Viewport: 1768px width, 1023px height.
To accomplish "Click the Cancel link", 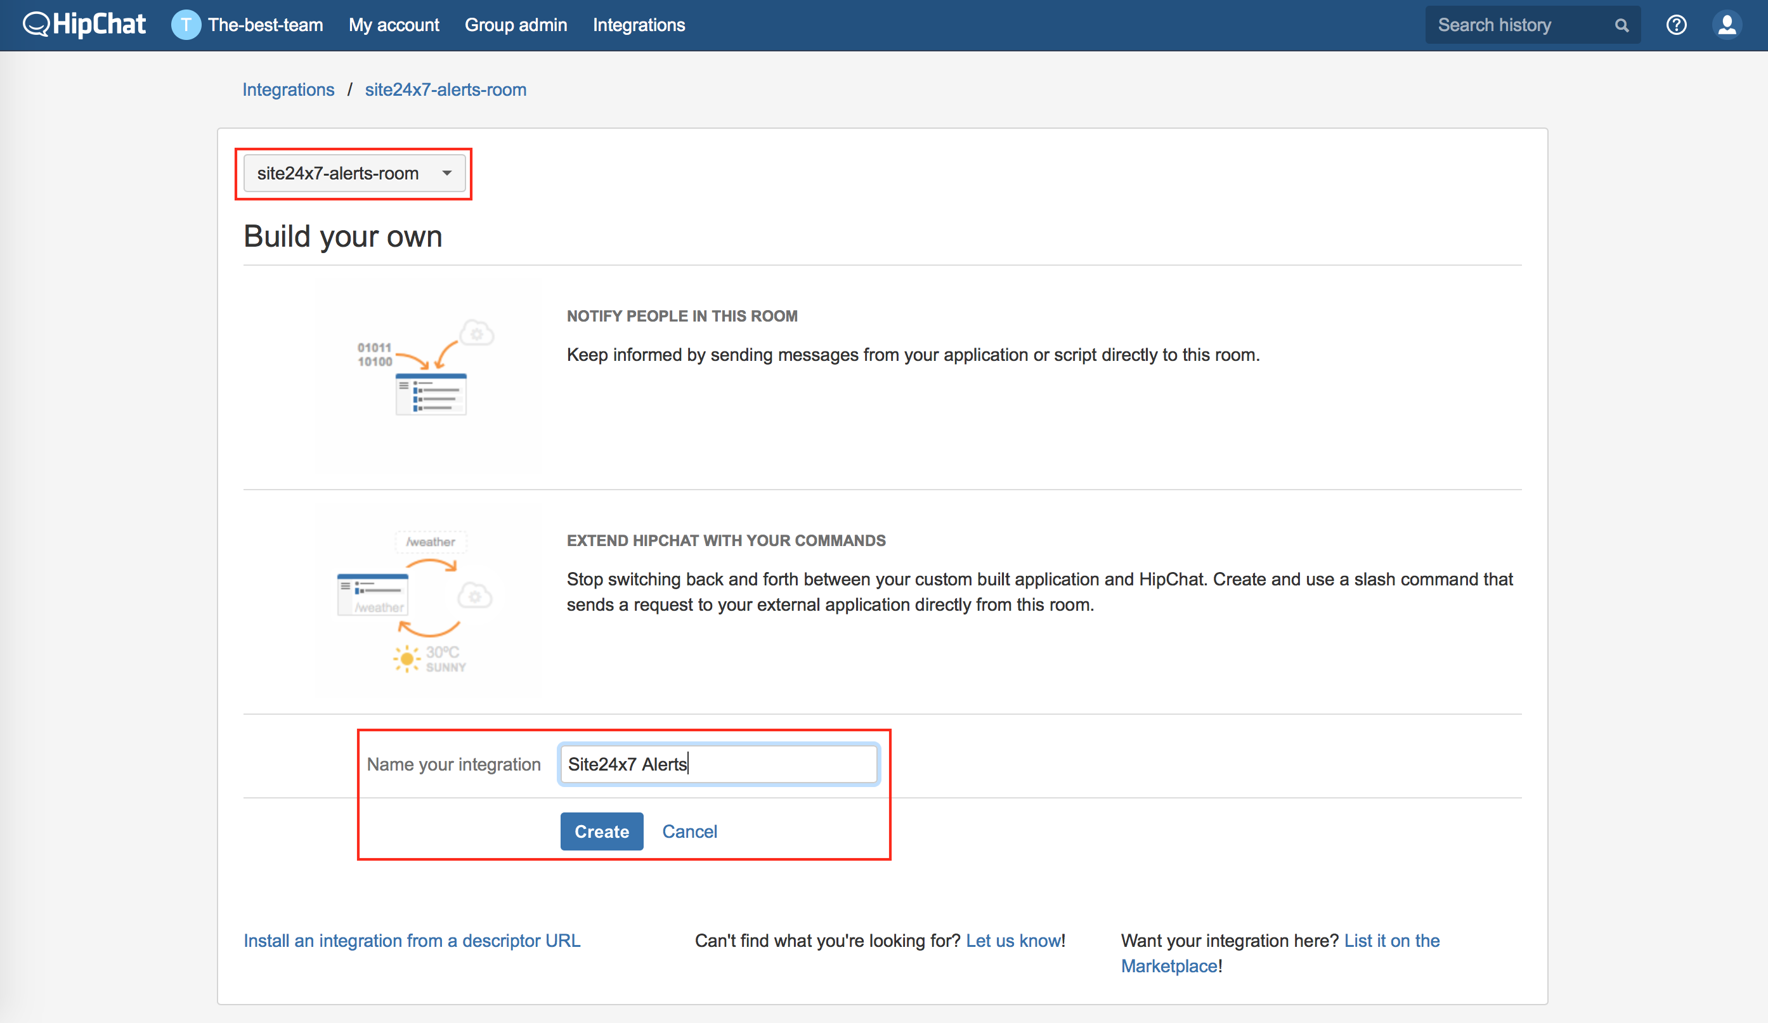I will 689,831.
